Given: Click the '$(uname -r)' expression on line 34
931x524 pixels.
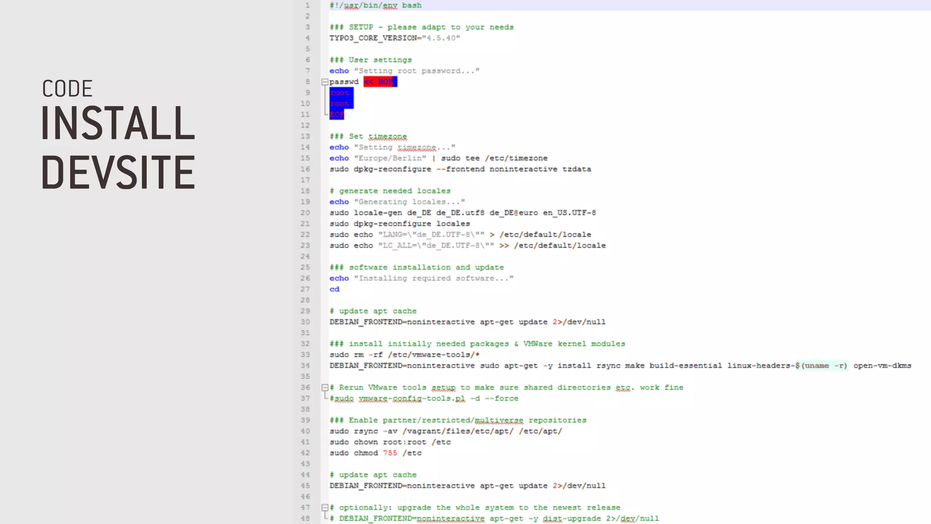Looking at the screenshot, I should [x=821, y=366].
